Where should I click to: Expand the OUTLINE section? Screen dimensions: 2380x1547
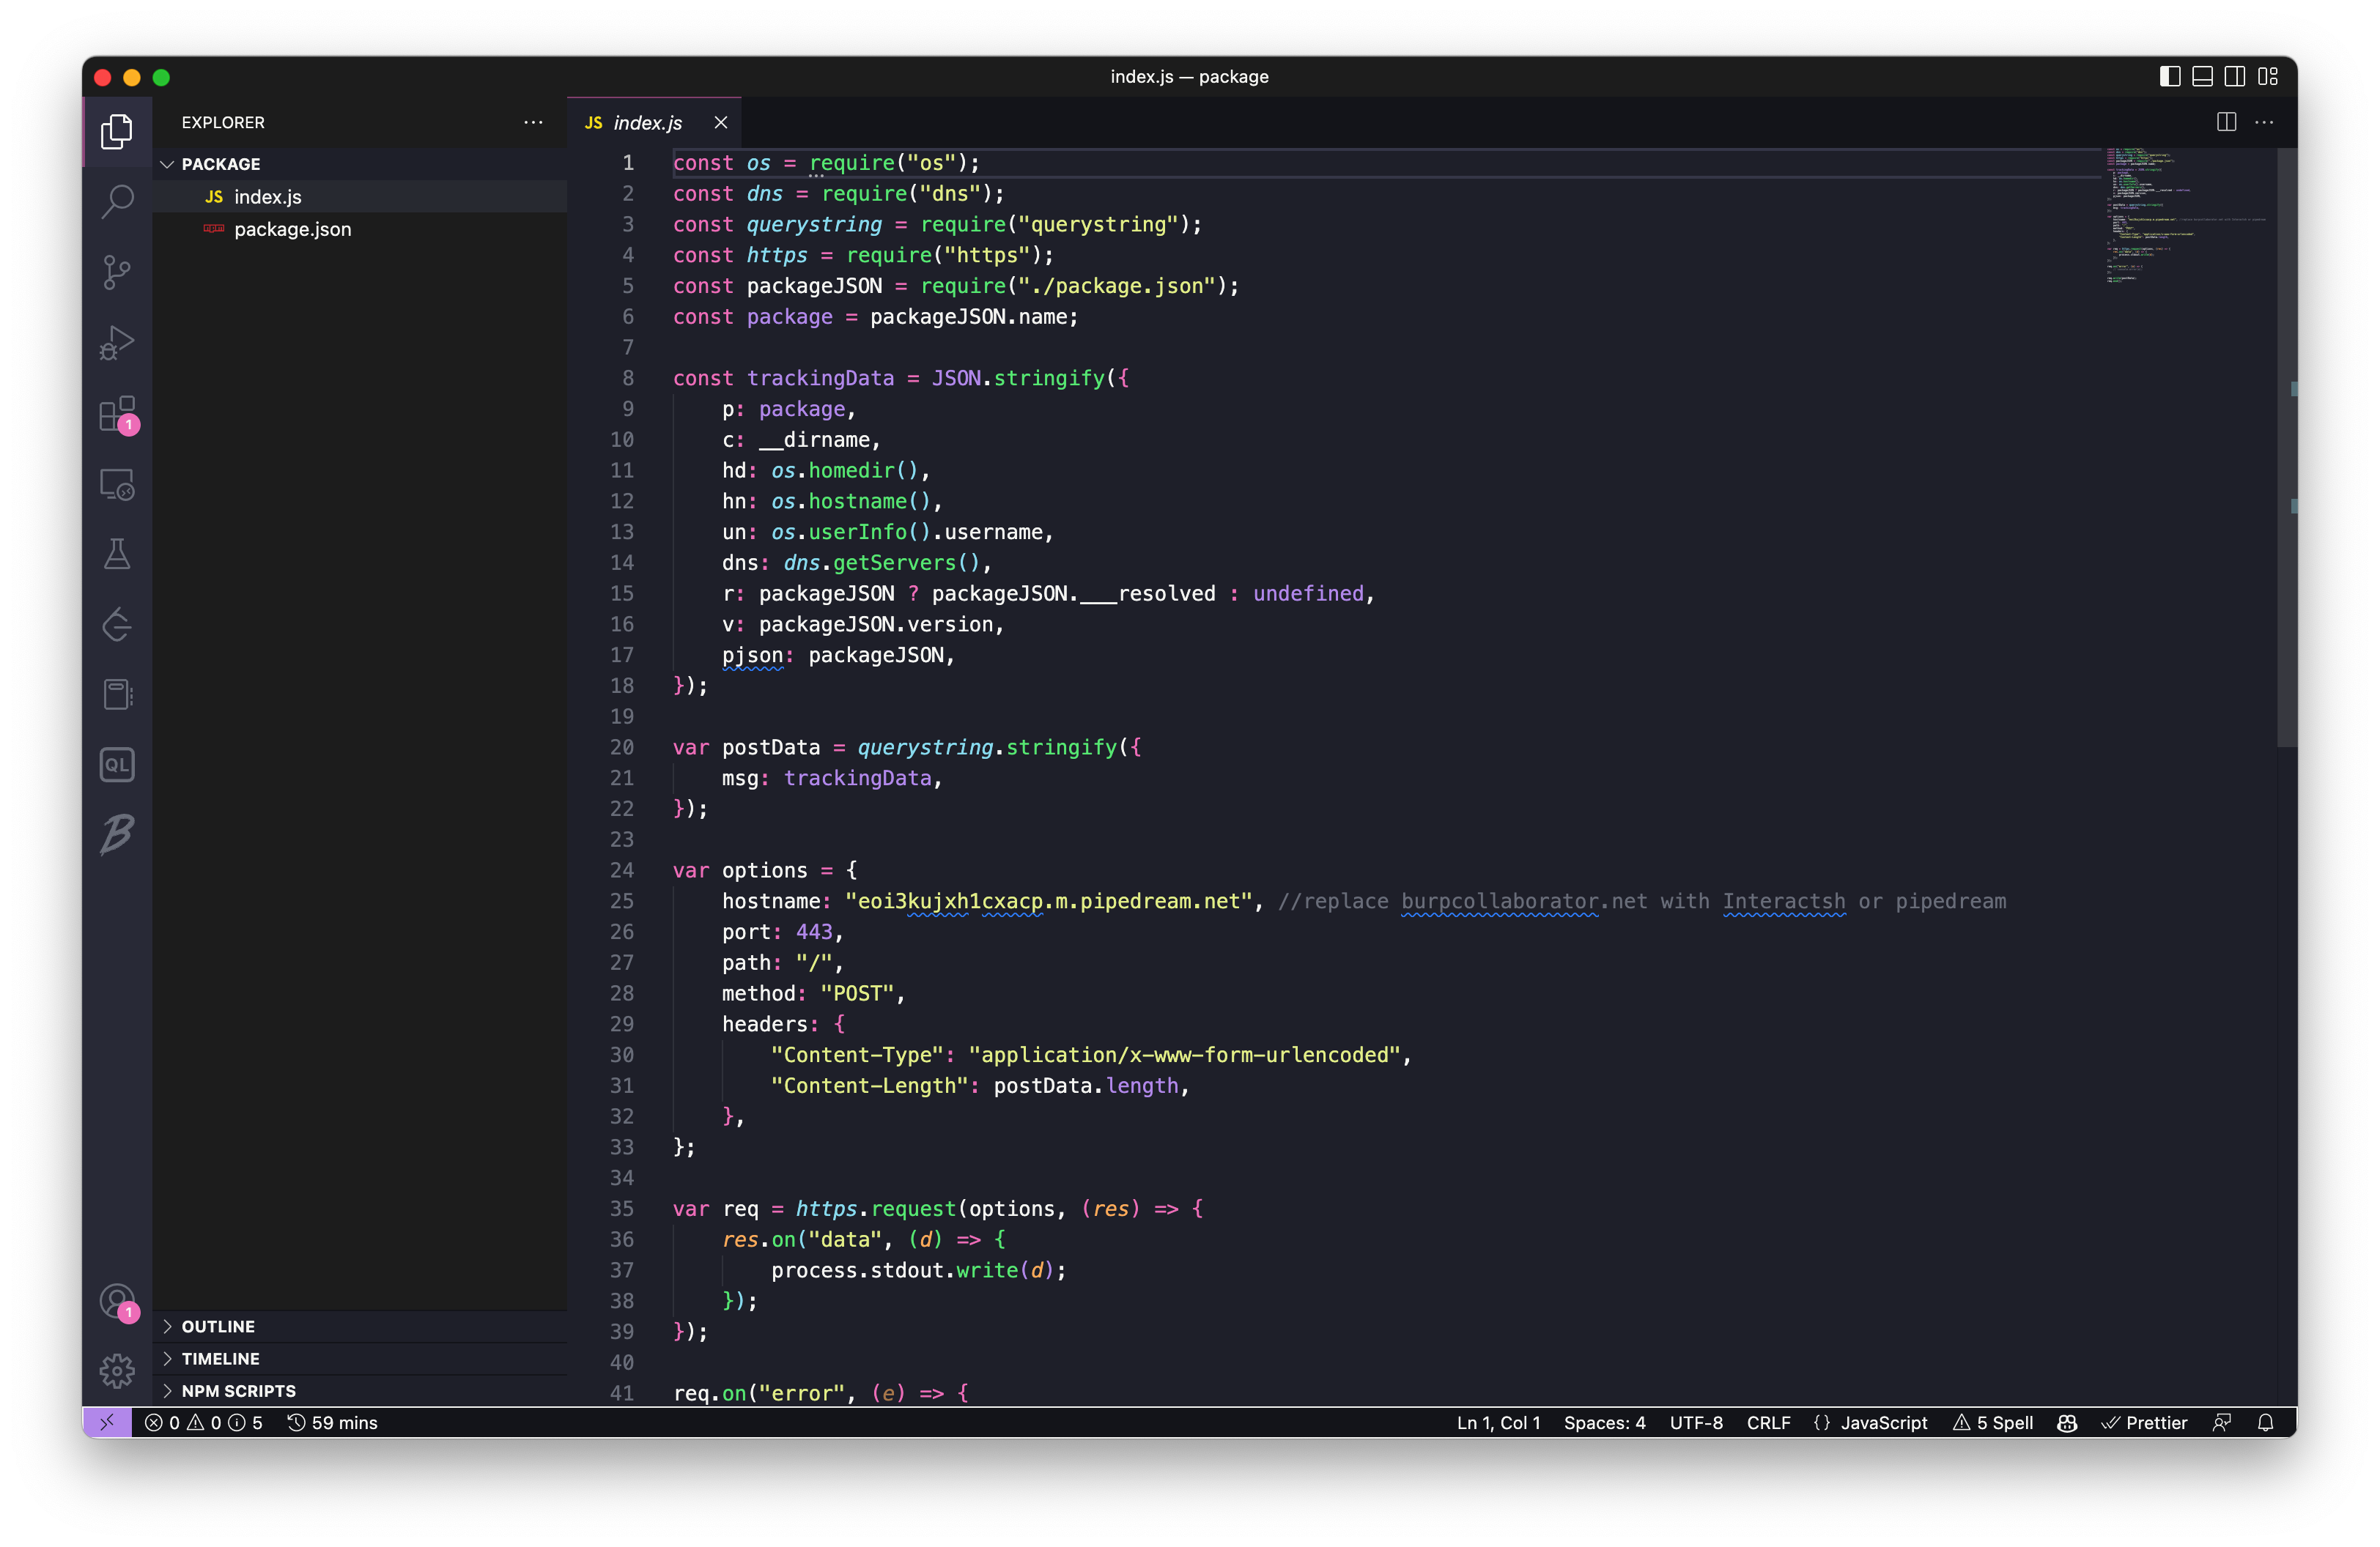(x=360, y=1326)
